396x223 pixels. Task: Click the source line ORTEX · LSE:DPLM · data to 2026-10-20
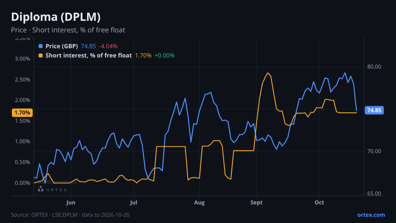70,215
